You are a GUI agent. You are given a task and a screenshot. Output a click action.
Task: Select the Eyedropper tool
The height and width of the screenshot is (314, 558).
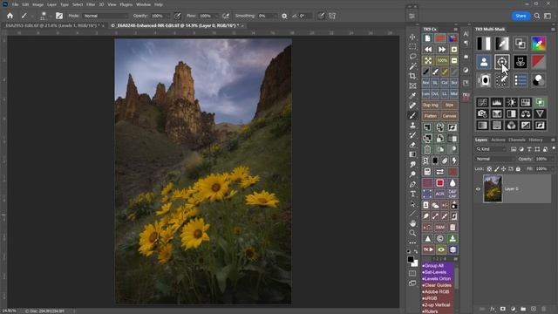[x=412, y=95]
